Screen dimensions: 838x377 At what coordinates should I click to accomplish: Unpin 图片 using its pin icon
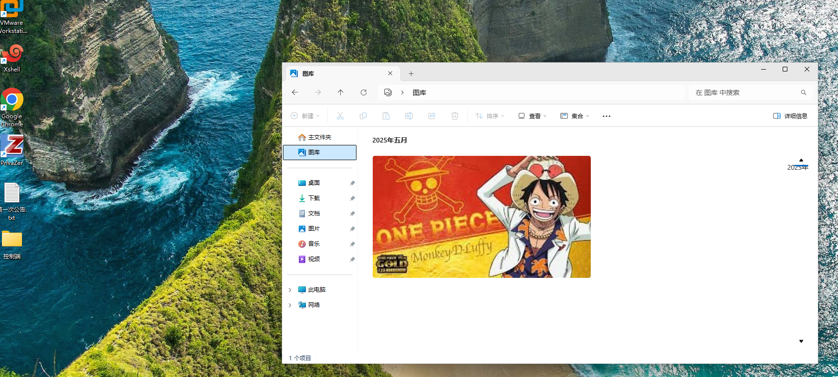(352, 229)
